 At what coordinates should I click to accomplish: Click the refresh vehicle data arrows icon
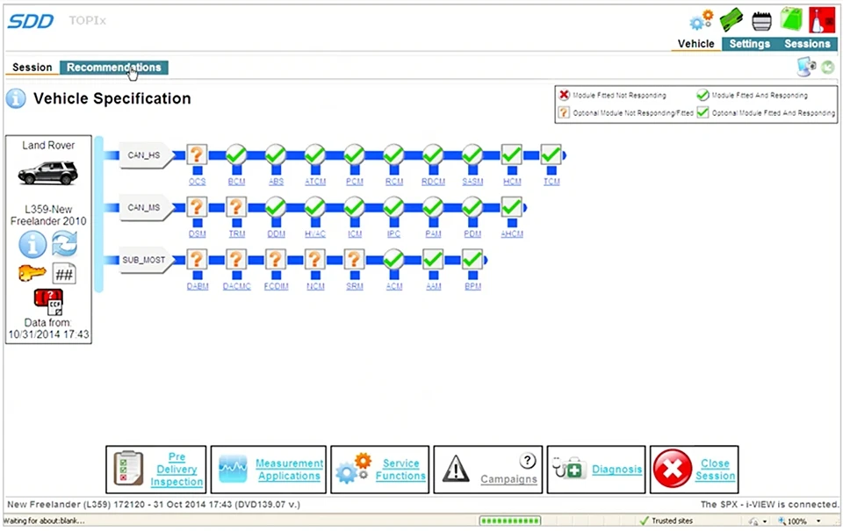[64, 243]
